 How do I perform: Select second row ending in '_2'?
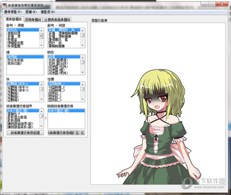pyautogui.click(x=64, y=87)
